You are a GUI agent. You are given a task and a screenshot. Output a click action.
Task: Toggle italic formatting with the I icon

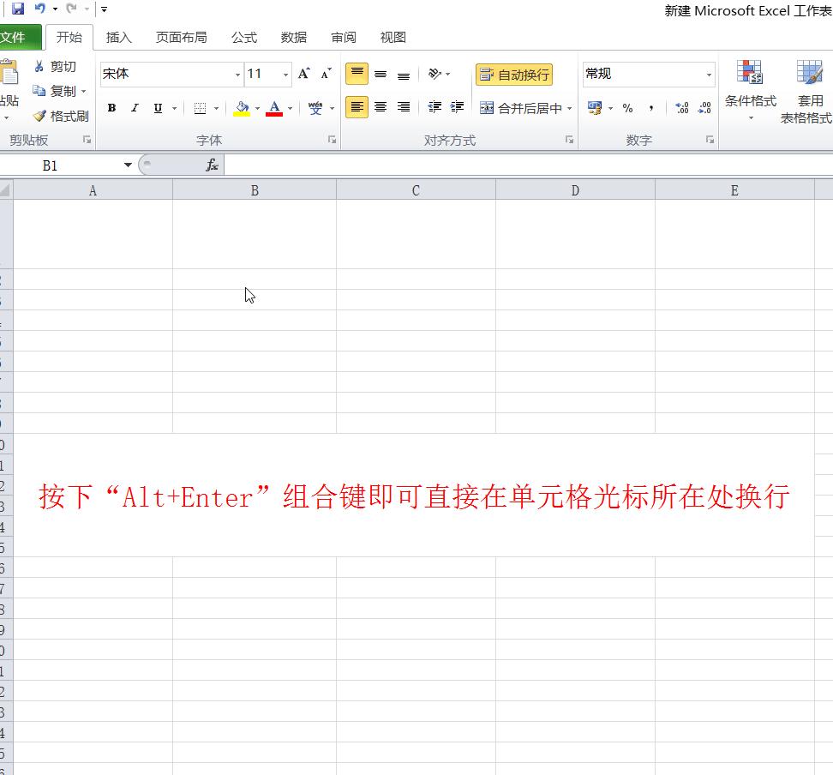click(134, 108)
